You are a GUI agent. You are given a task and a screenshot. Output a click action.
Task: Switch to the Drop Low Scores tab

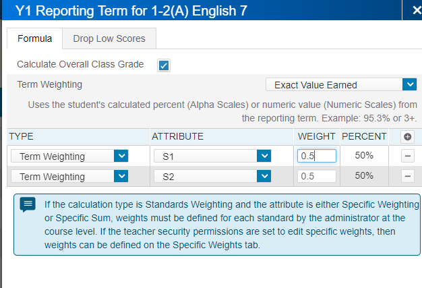(x=109, y=38)
